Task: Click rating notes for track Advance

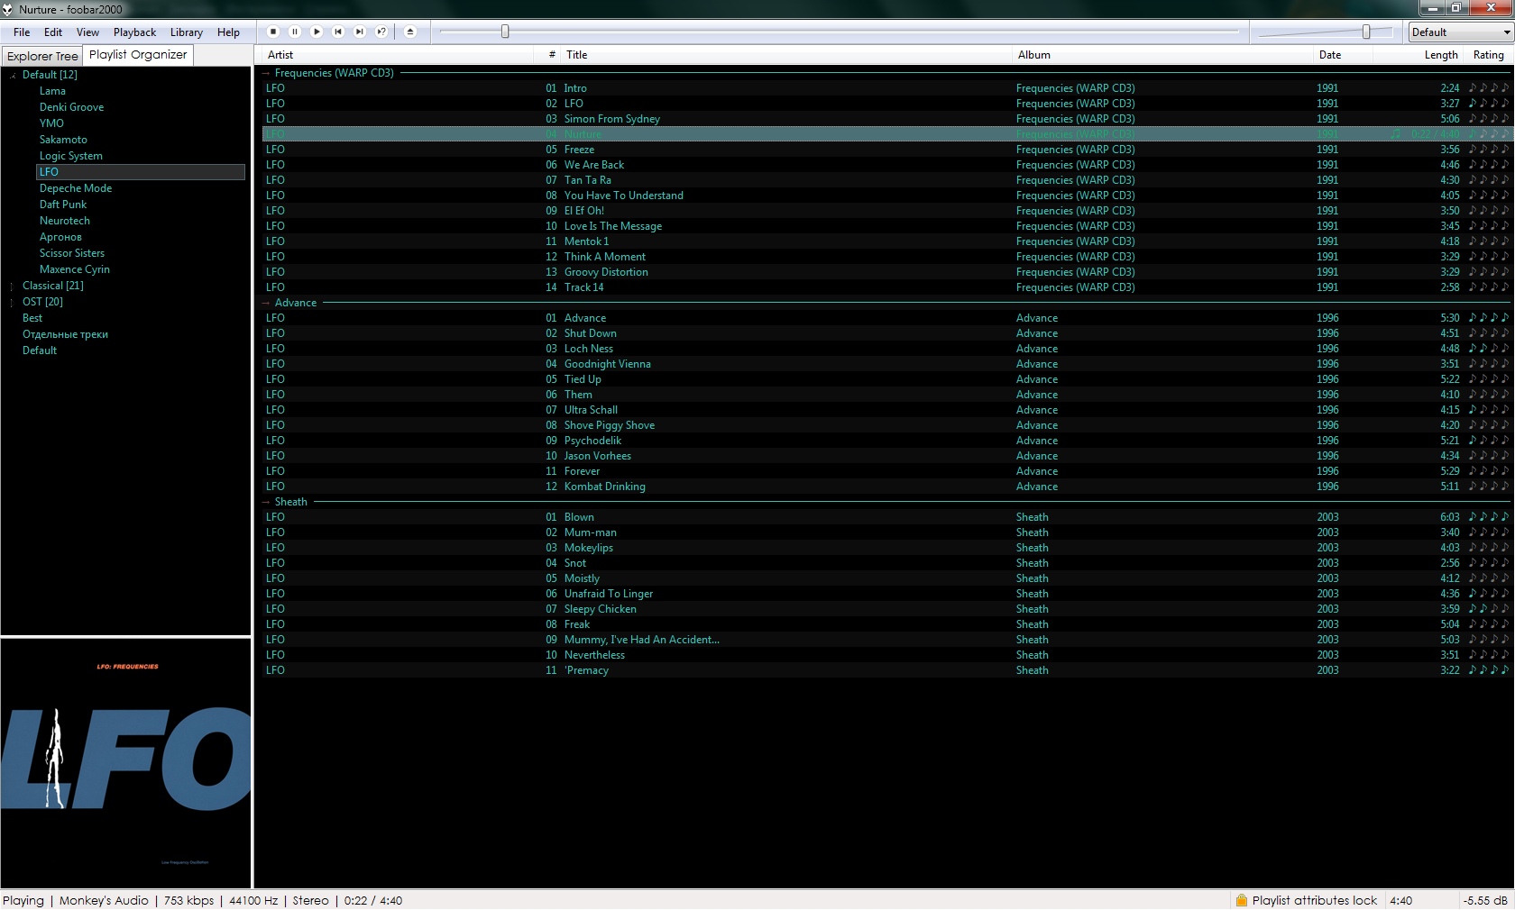Action: (1489, 318)
